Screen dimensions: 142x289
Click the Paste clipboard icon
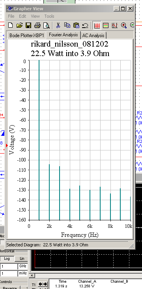tap(76, 25)
